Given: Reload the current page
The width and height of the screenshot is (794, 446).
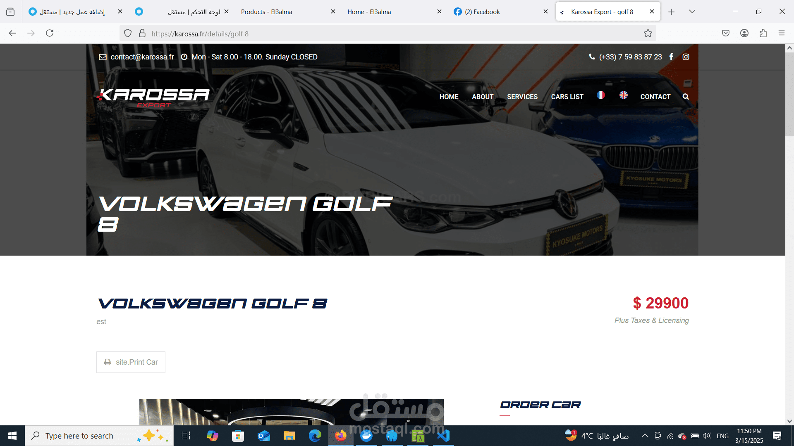Looking at the screenshot, I should tap(50, 33).
